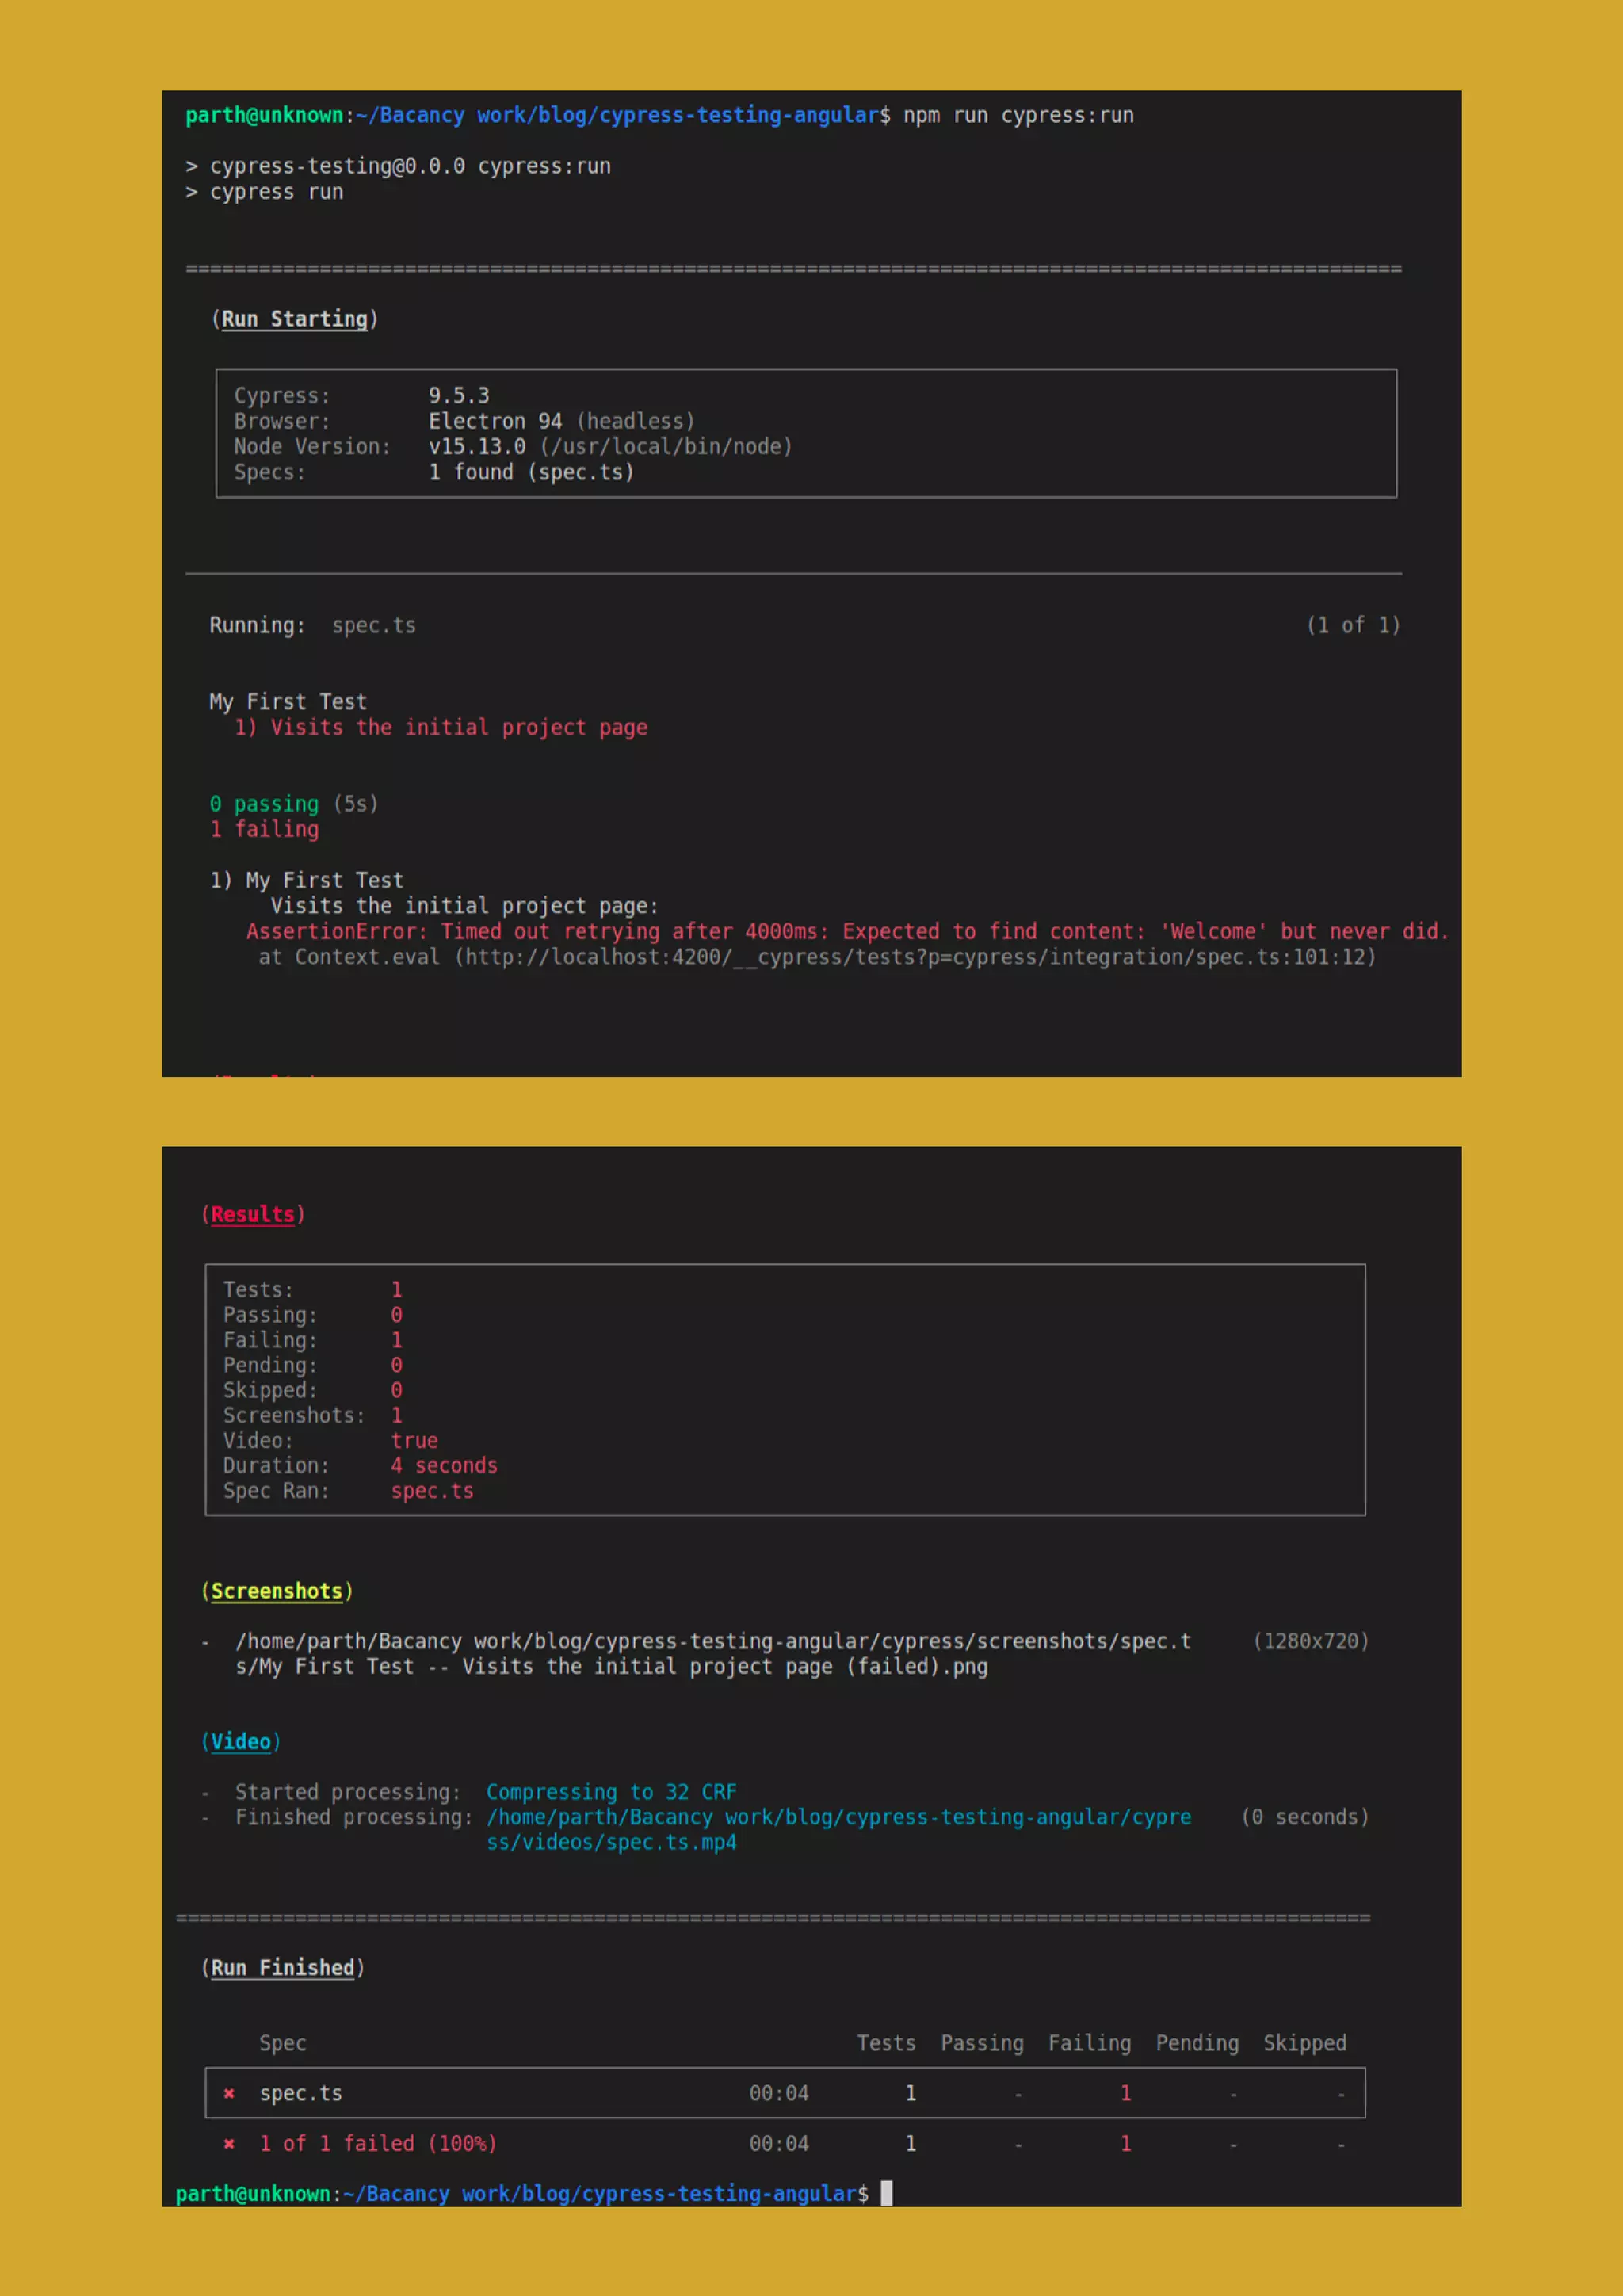Click the 'Electron 94' browser value
This screenshot has height=2296, width=1623.
pos(495,421)
